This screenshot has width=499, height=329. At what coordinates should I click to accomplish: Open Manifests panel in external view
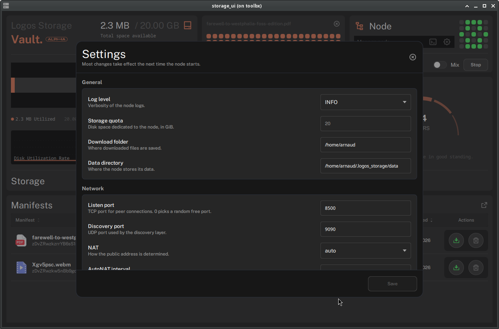[x=484, y=205]
